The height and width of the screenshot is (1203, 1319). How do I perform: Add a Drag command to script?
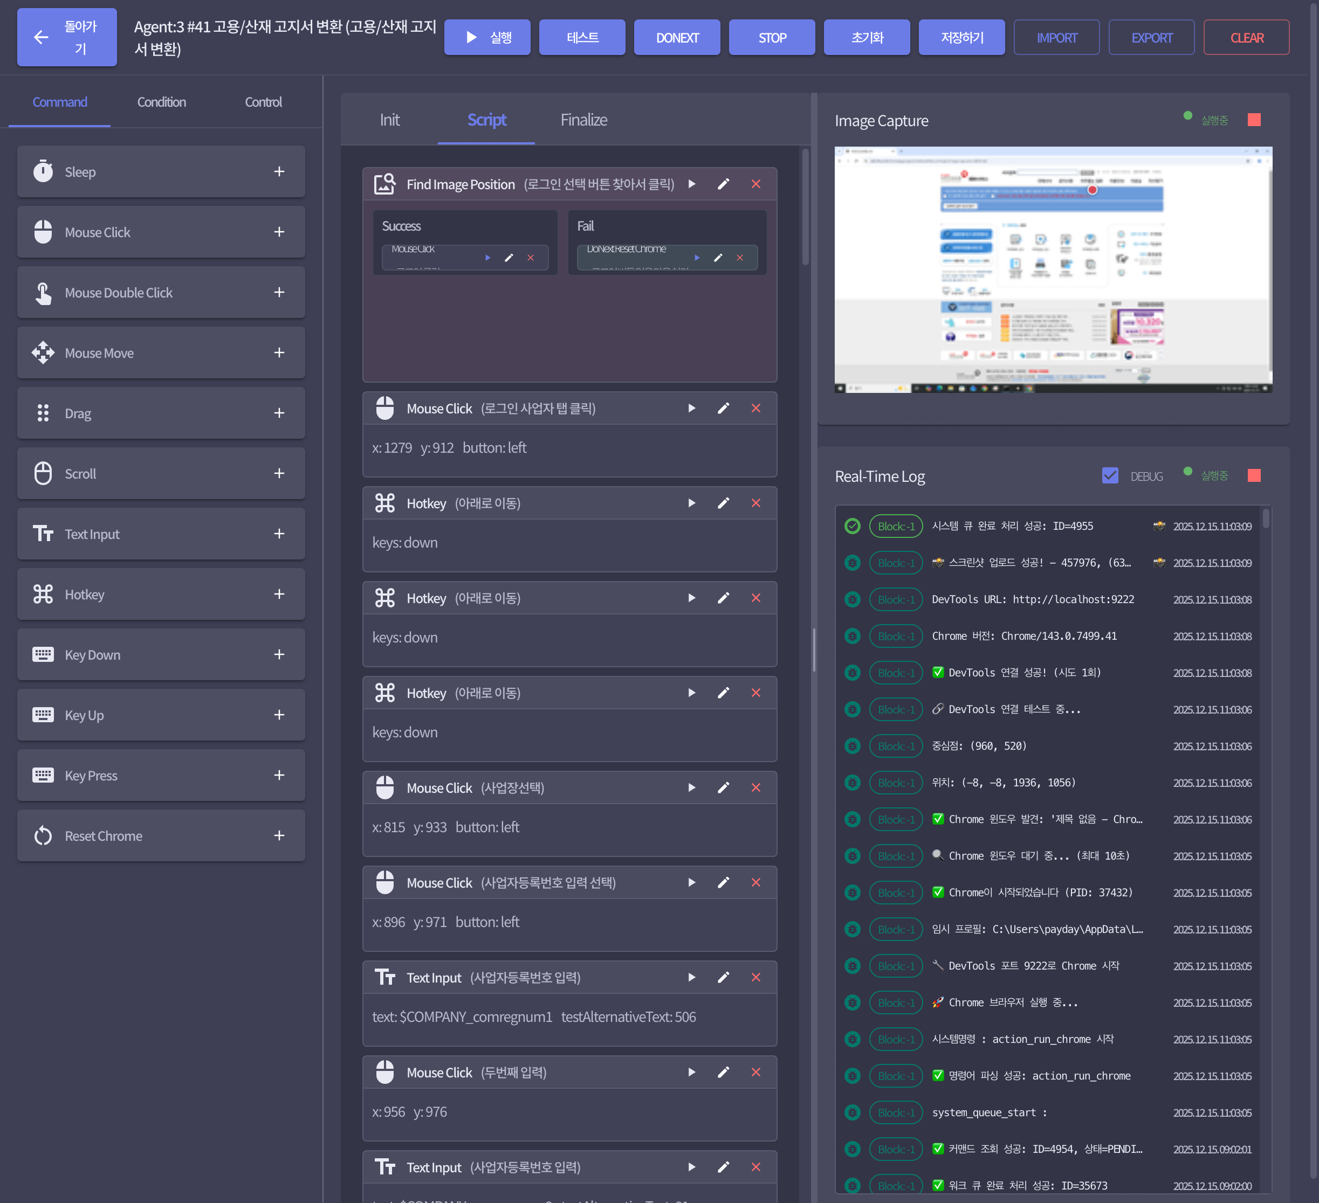[x=279, y=413]
